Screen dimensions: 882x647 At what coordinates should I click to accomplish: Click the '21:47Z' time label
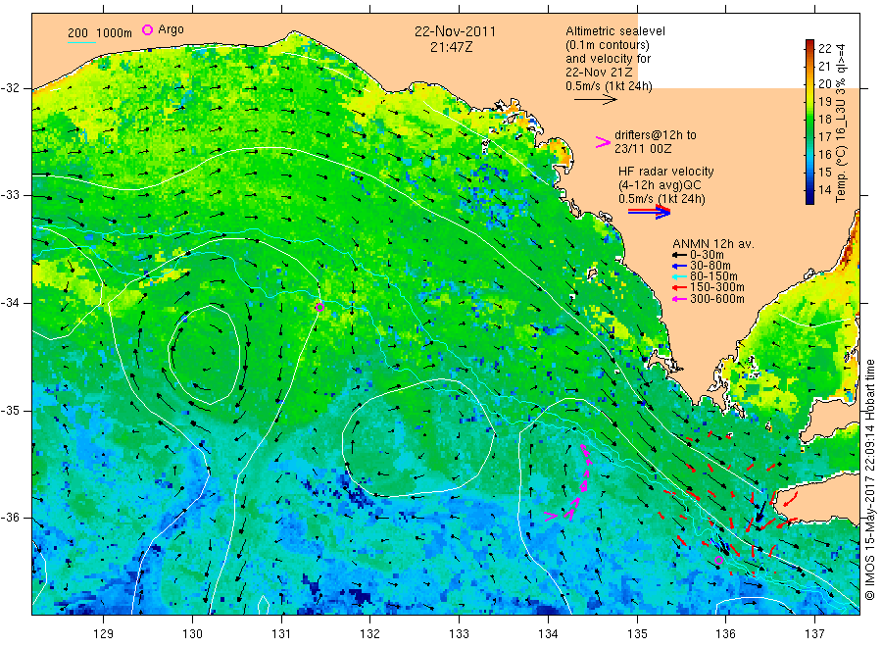point(452,47)
